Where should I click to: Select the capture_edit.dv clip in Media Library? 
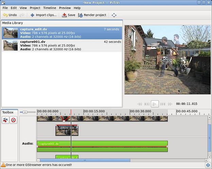point(62,33)
